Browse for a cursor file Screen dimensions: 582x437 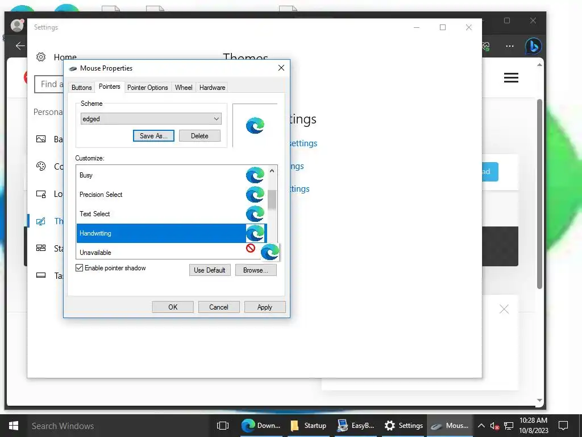pos(255,270)
